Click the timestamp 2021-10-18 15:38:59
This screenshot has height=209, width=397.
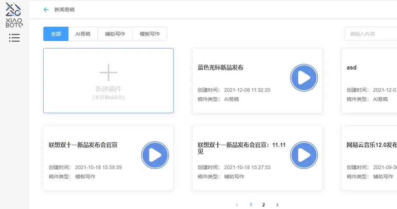98,167
